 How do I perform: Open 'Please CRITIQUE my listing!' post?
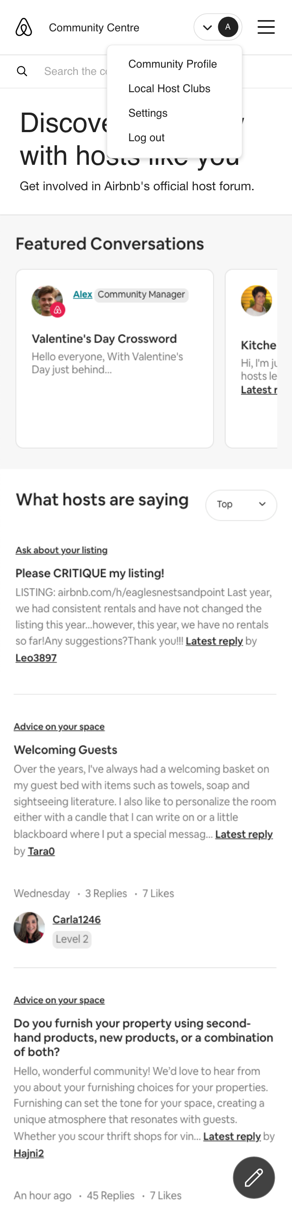(x=90, y=573)
